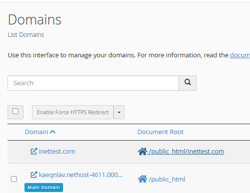The width and height of the screenshot is (250, 193).
Task: Click the external-link icon beside kaeqnlav.nethost domain
Action: pyautogui.click(x=33, y=175)
